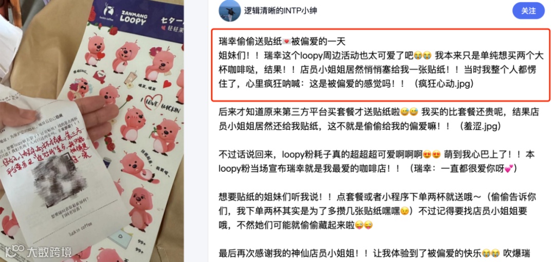This screenshot has width=555, height=262.
Task: Click tongue-out emojis after 偷偷藏起来啦
Action: click(364, 225)
